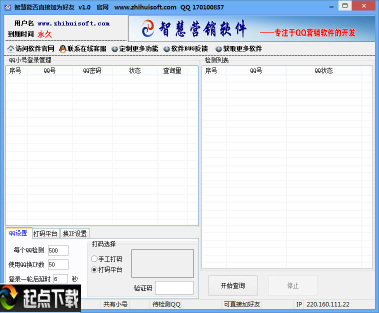Open 联系在线客服 link
Viewport: 379px width, 313px height.
click(x=87, y=49)
